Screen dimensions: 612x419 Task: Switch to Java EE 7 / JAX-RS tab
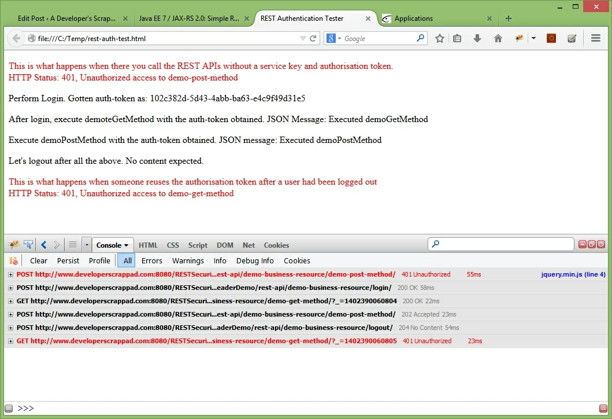(189, 19)
